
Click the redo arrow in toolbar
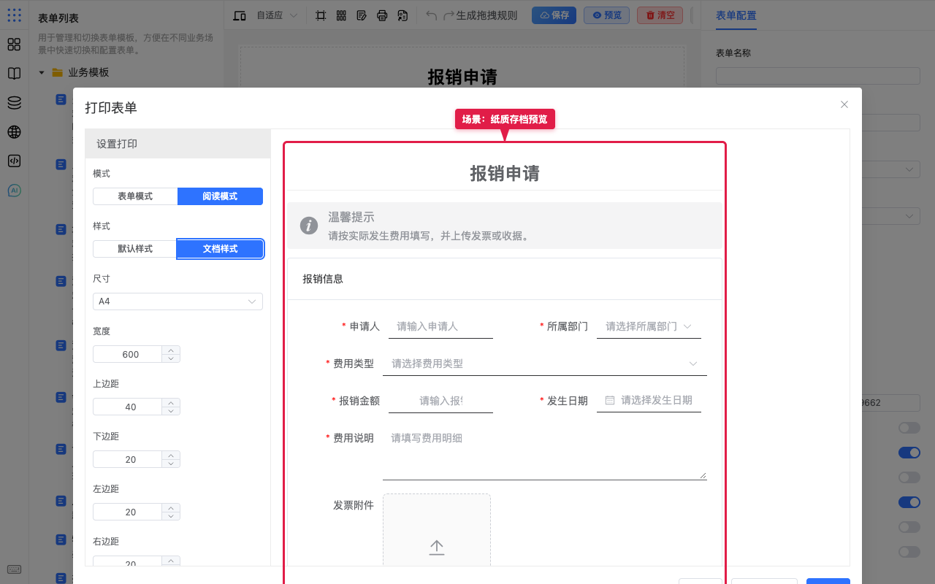pyautogui.click(x=449, y=15)
